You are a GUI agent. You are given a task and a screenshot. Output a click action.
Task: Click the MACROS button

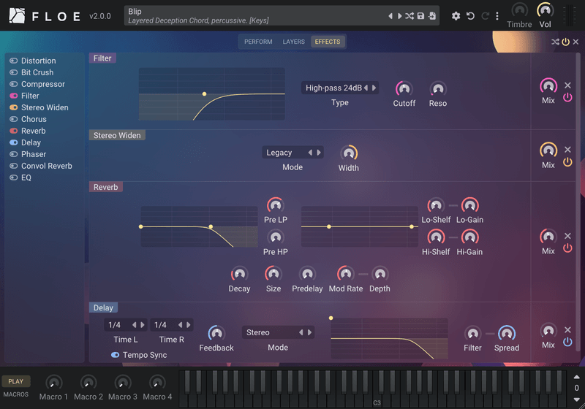[x=16, y=394]
